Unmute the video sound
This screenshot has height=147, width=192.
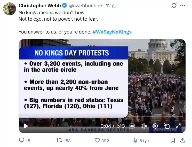point(143,126)
